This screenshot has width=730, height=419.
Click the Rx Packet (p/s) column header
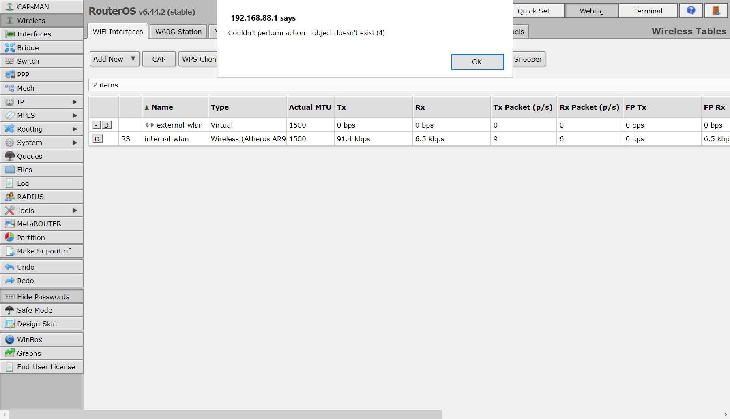click(590, 107)
